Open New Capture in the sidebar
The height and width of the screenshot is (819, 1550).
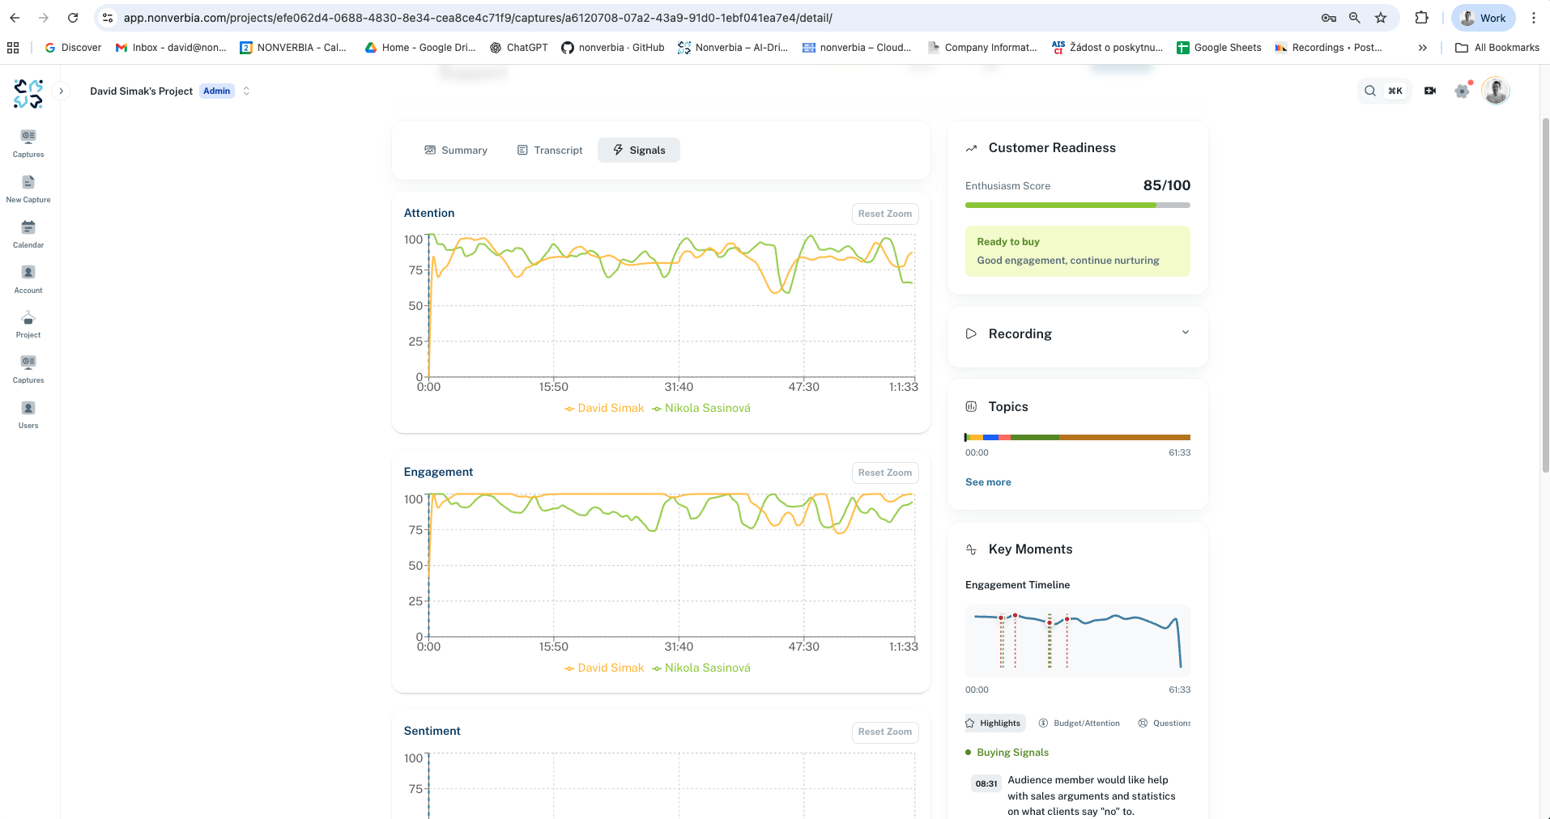[x=28, y=189]
